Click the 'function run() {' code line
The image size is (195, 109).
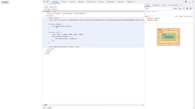coord(55,32)
